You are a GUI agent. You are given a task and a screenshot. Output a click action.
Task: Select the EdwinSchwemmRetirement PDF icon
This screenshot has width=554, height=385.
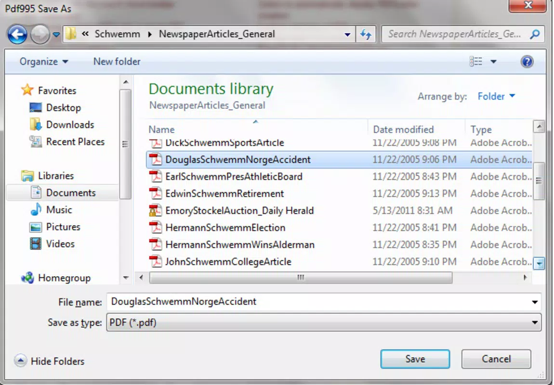click(155, 193)
